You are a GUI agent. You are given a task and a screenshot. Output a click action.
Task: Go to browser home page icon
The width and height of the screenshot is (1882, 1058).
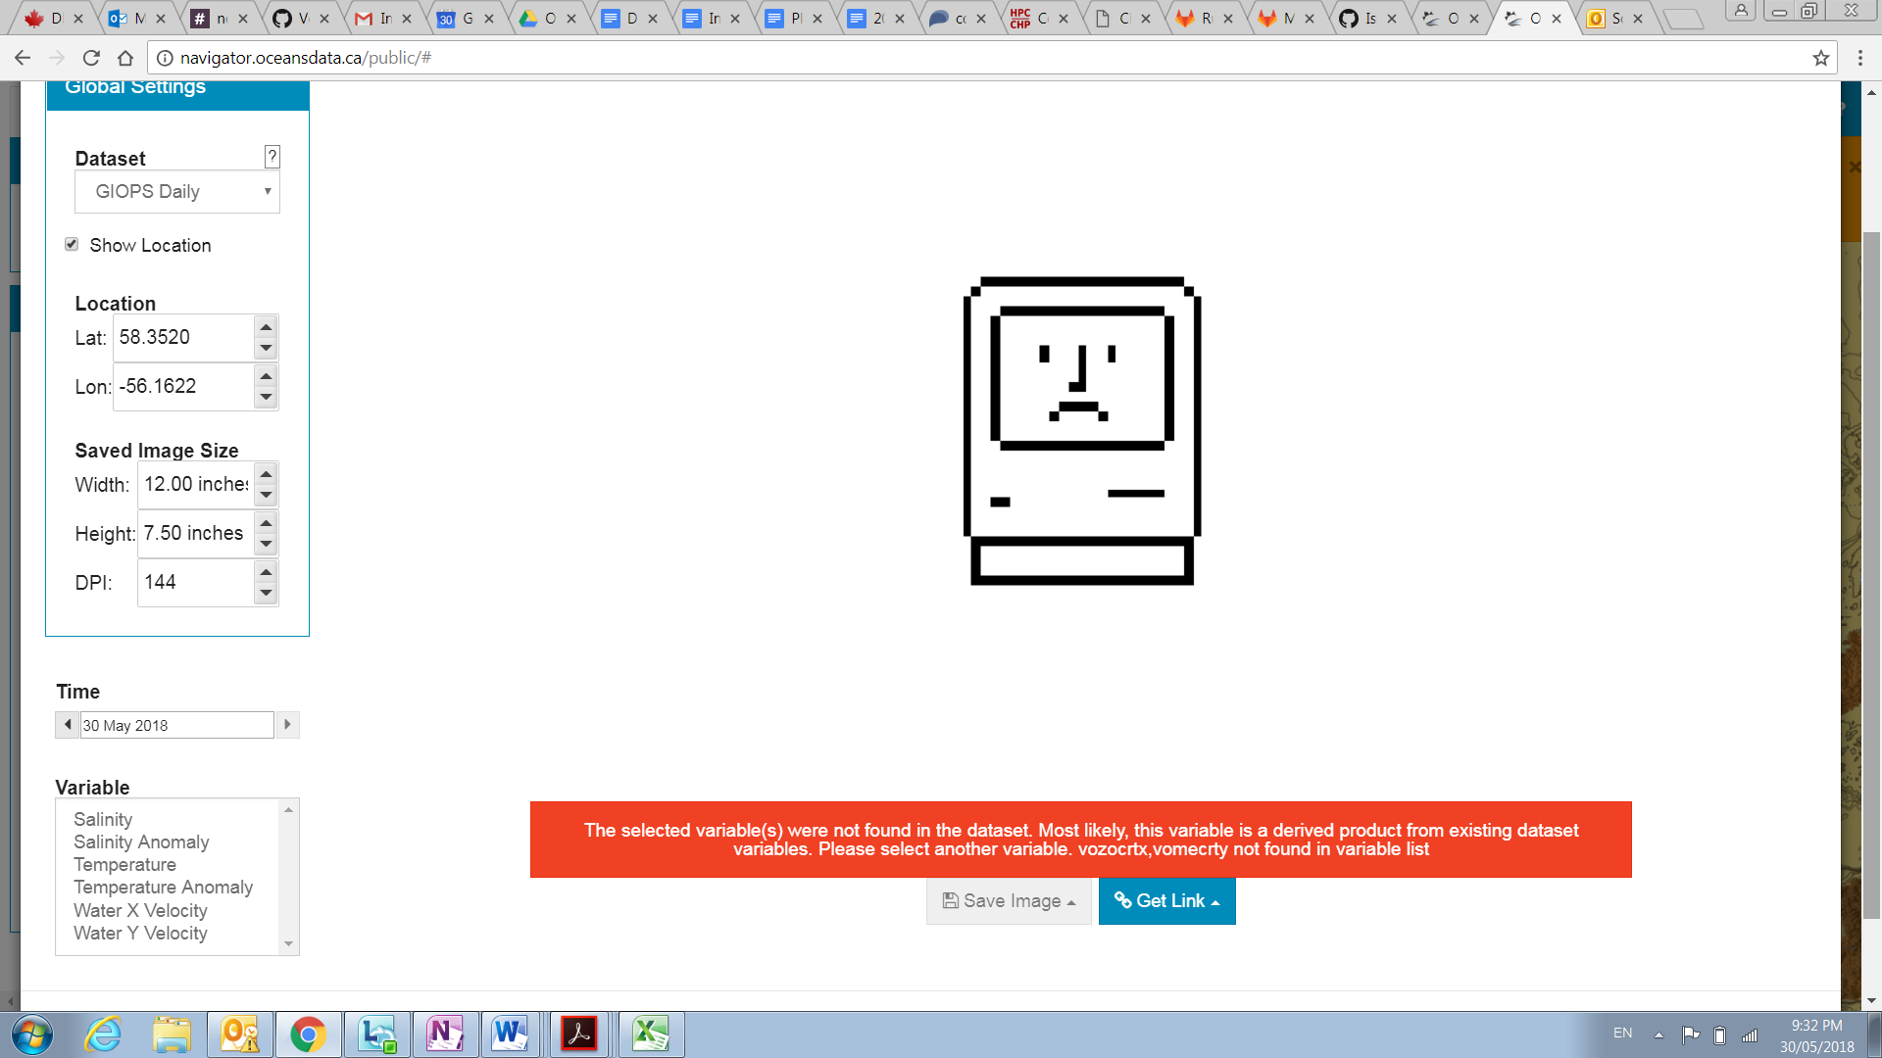click(125, 58)
